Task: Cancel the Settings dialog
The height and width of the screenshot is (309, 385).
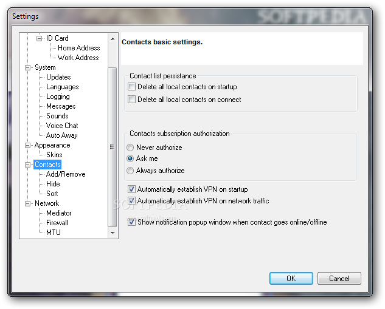Action: click(x=339, y=279)
